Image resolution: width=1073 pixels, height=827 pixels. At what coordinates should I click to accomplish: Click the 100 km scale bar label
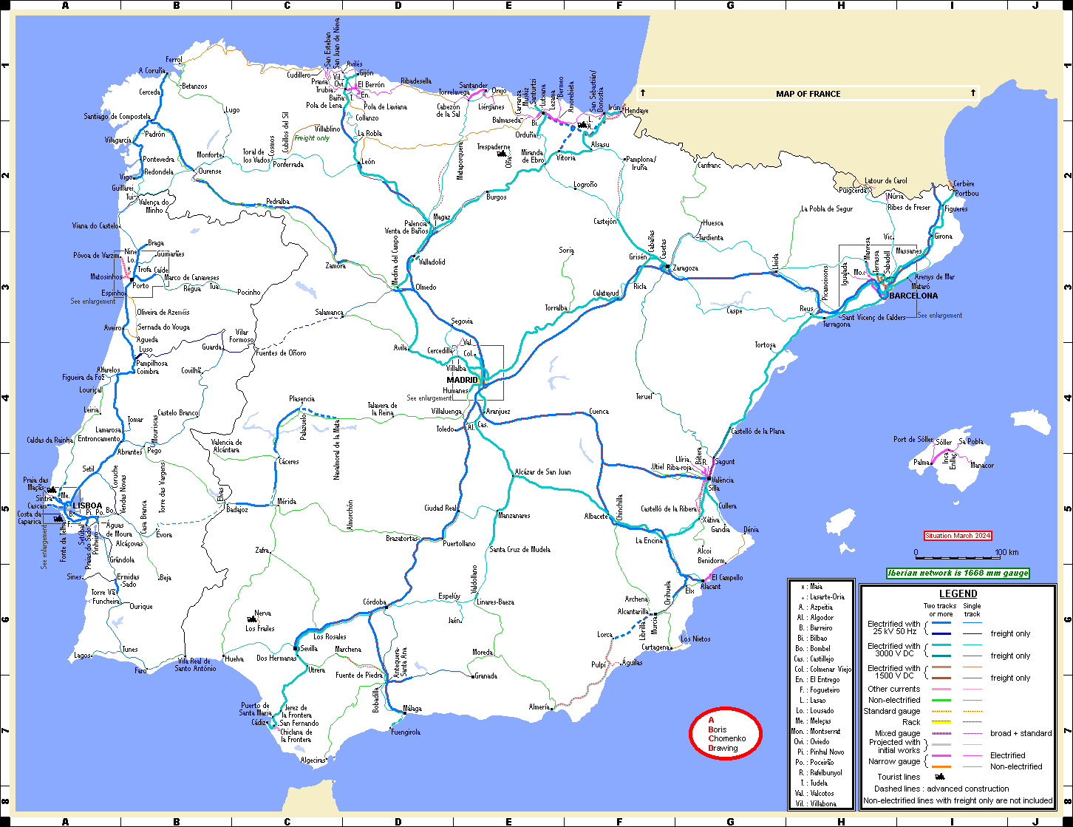click(x=1006, y=553)
